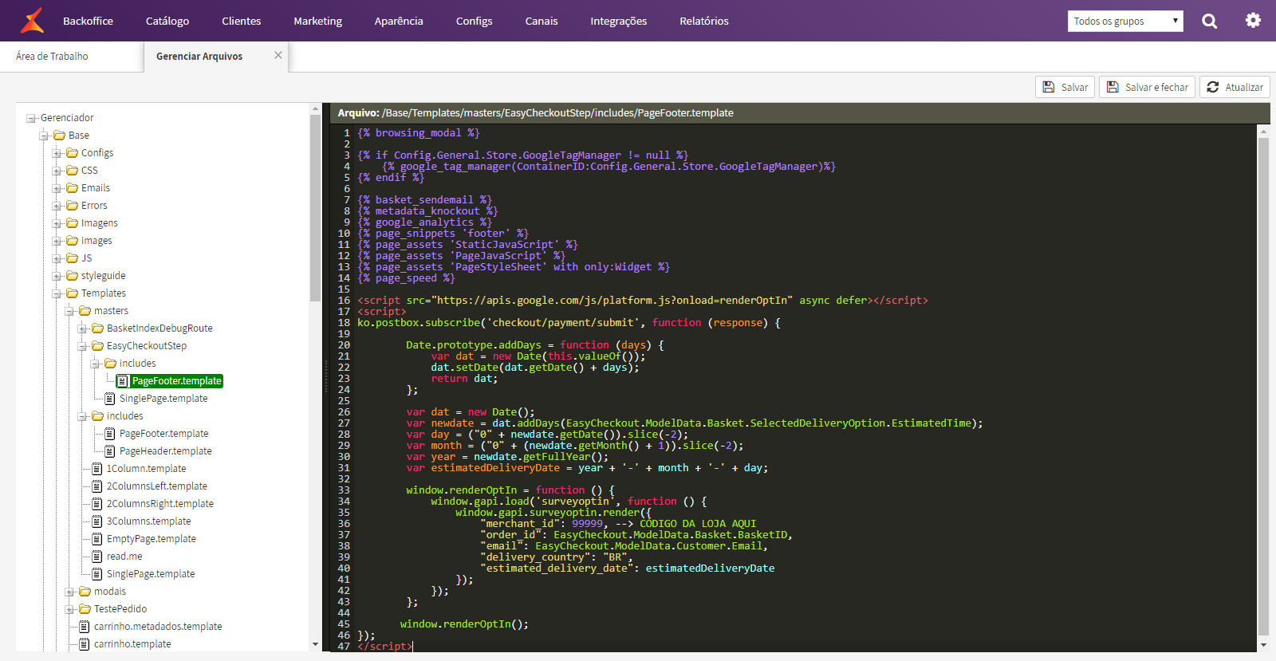Open the Aparência menu
This screenshot has height=661, width=1276.
pos(399,21)
